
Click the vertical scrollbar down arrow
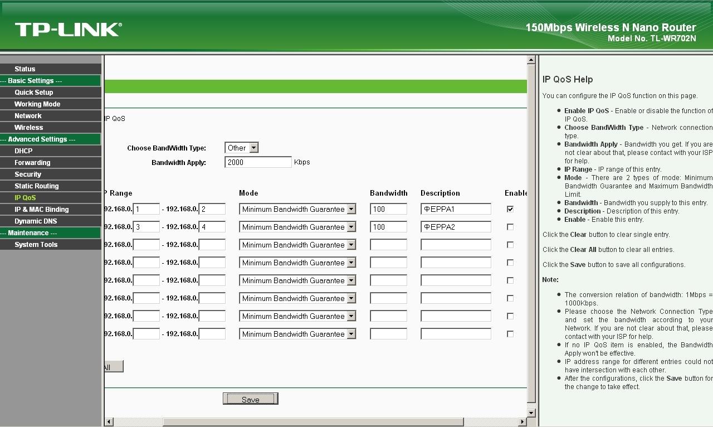tap(531, 413)
